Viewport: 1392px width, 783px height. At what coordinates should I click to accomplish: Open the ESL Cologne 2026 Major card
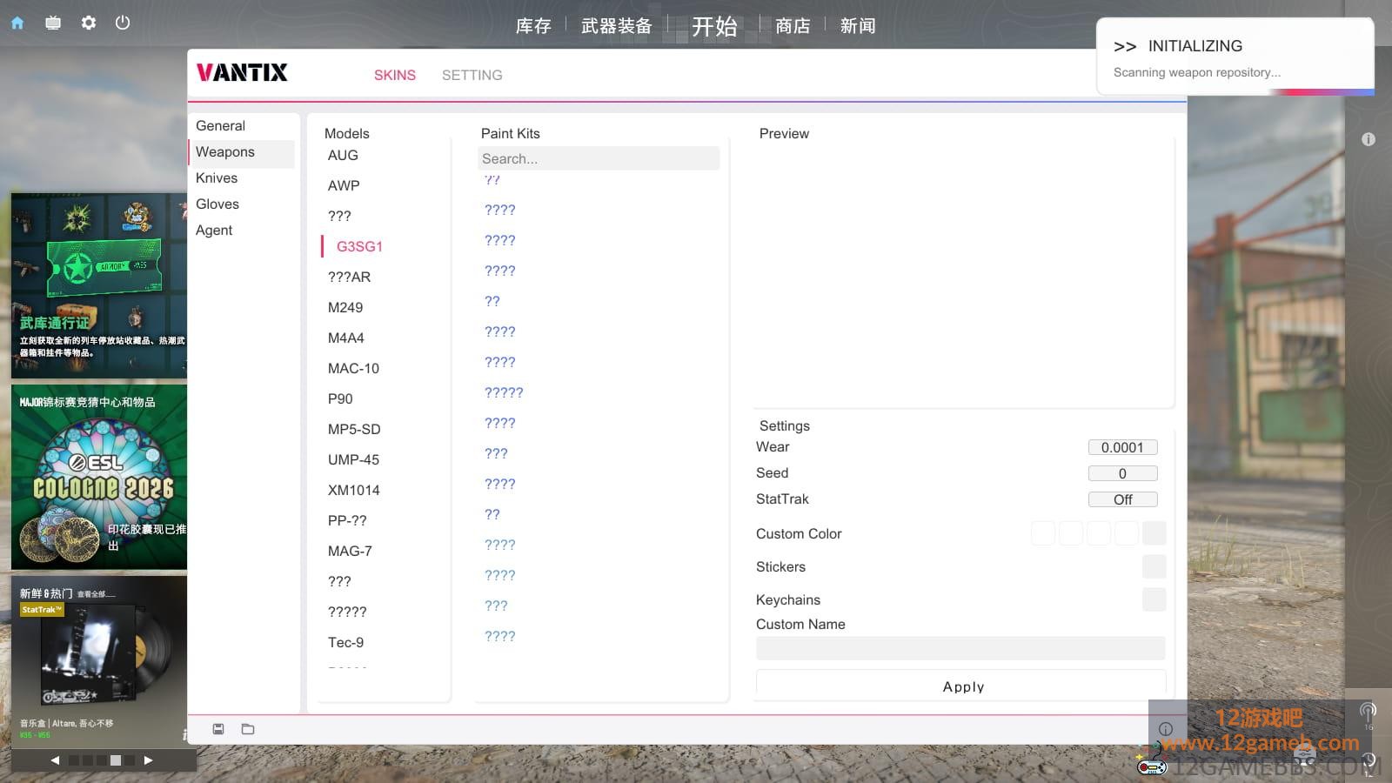click(x=99, y=477)
